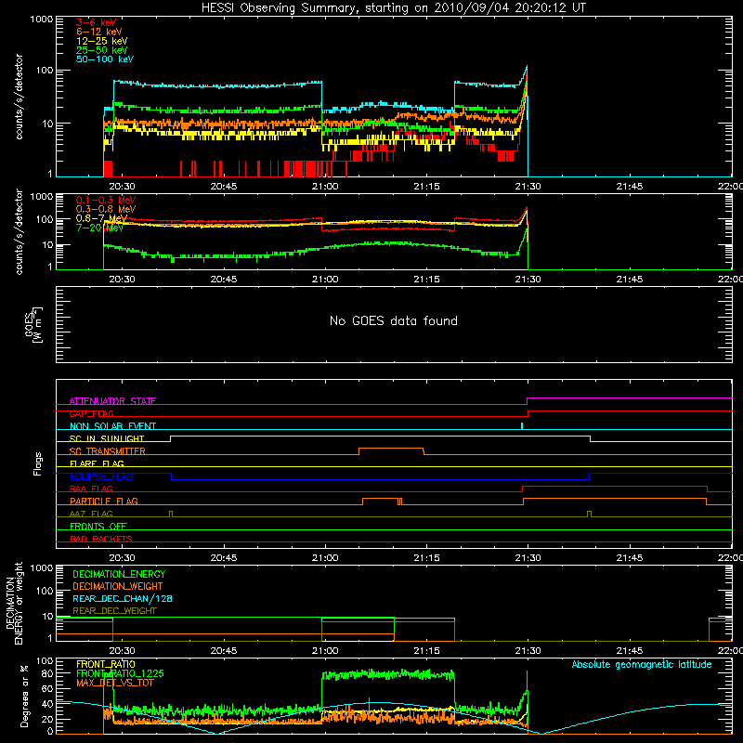Select the NON_SOLAR_EVENT flag label
This screenshot has width=743, height=743.
coord(112,426)
